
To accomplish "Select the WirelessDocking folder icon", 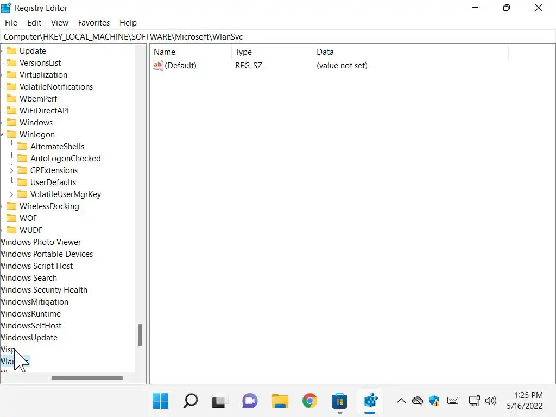I will 12,206.
